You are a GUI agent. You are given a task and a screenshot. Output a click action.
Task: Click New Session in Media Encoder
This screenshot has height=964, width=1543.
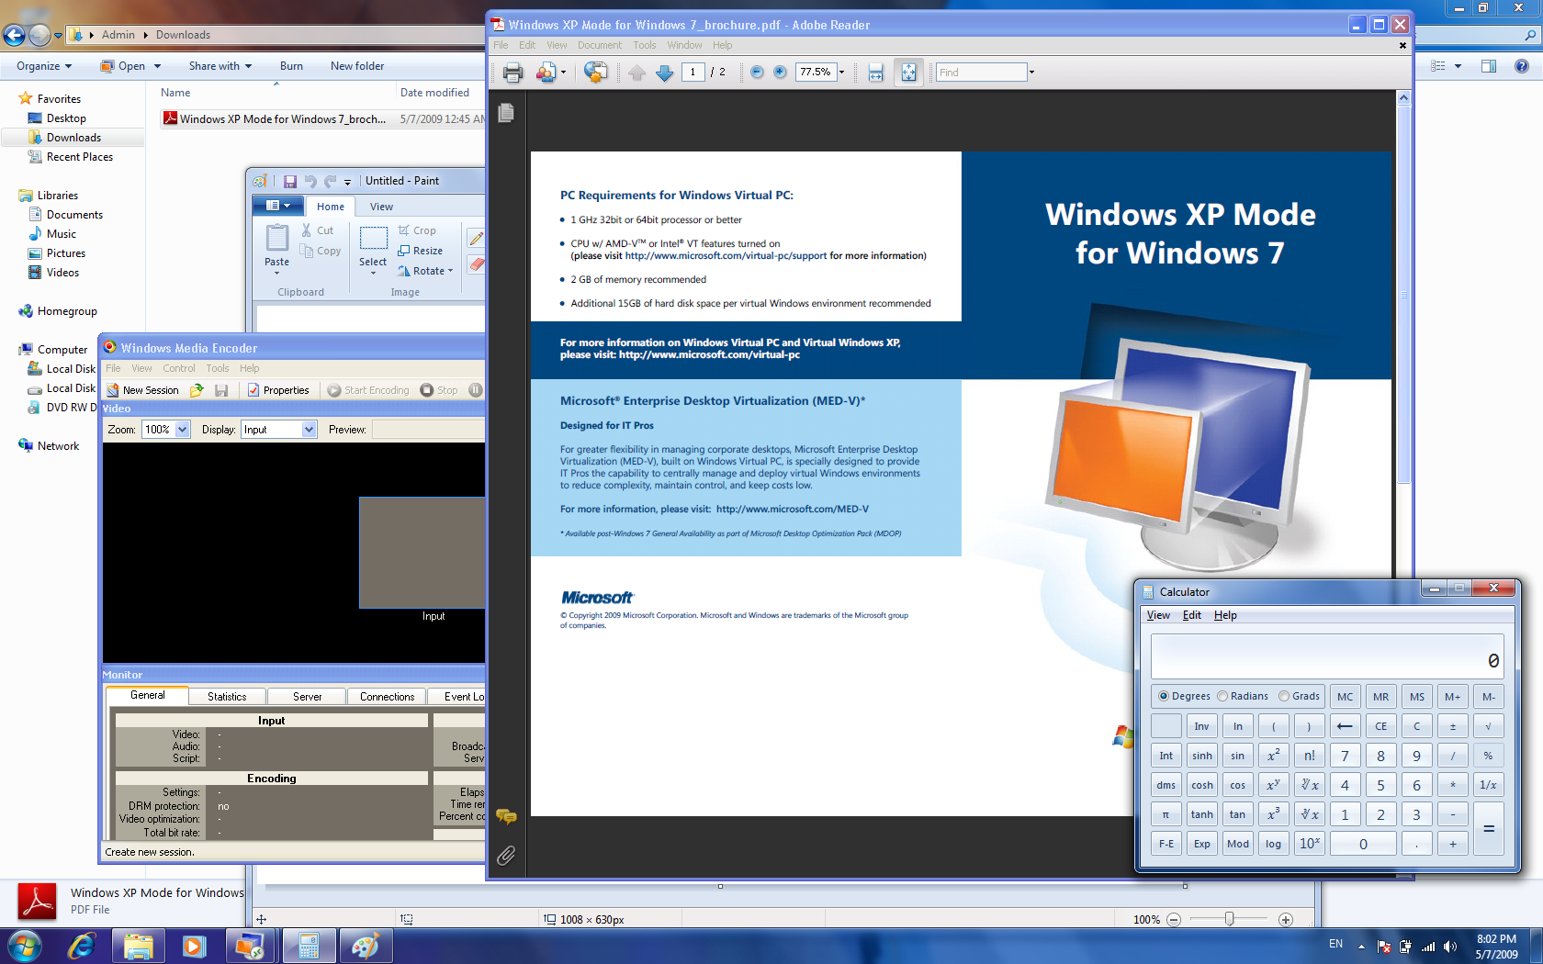pyautogui.click(x=142, y=390)
